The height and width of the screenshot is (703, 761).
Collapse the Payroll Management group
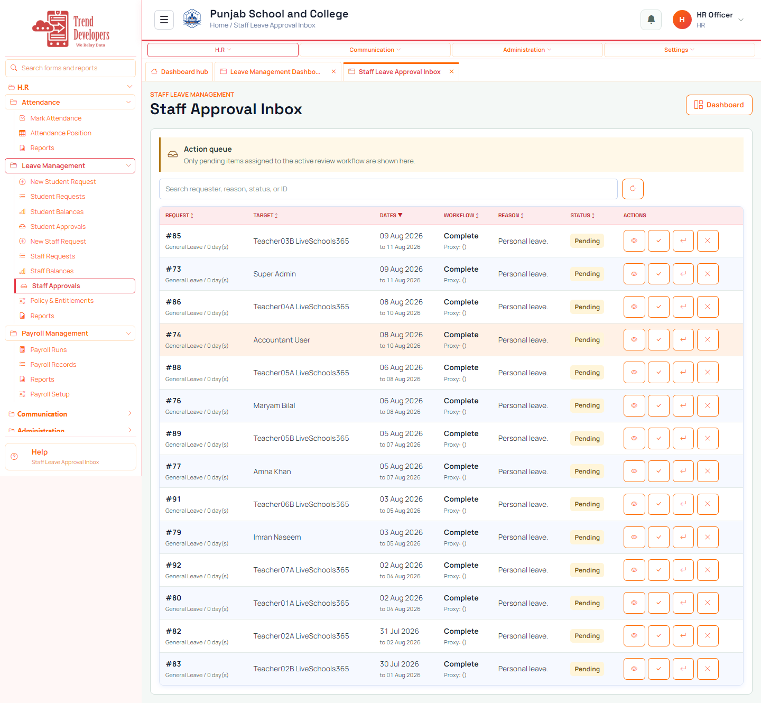pyautogui.click(x=70, y=333)
